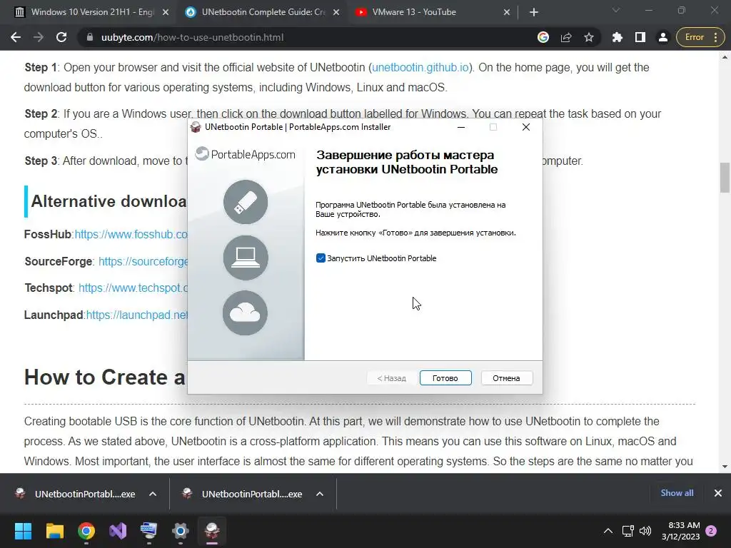This screenshot has width=731, height=548.
Task: Reload the uubyte page
Action: click(x=61, y=37)
